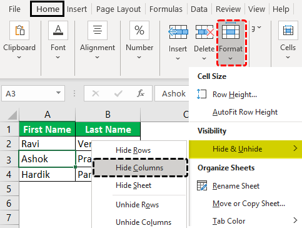302x228 pixels.
Task: Open the Delete dropdown arrow
Action: (x=204, y=58)
